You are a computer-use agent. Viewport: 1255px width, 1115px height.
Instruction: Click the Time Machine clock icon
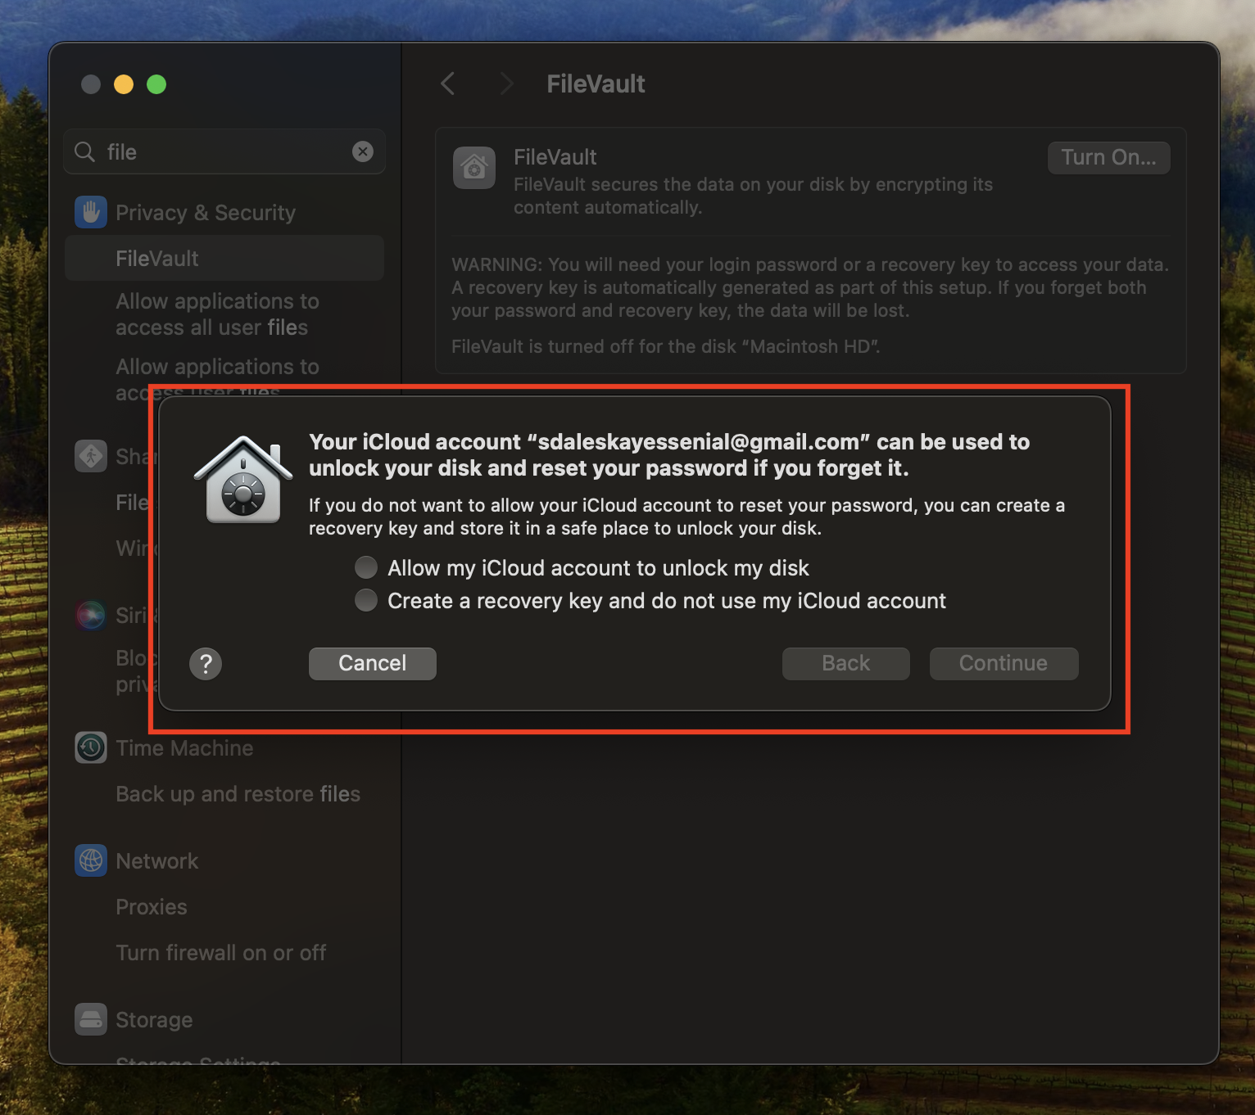pos(91,747)
